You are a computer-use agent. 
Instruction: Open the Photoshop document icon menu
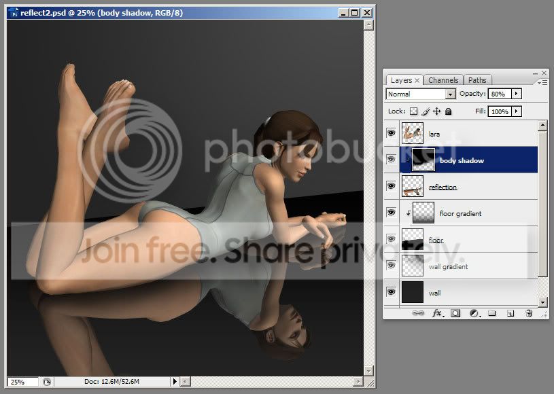[x=14, y=14]
